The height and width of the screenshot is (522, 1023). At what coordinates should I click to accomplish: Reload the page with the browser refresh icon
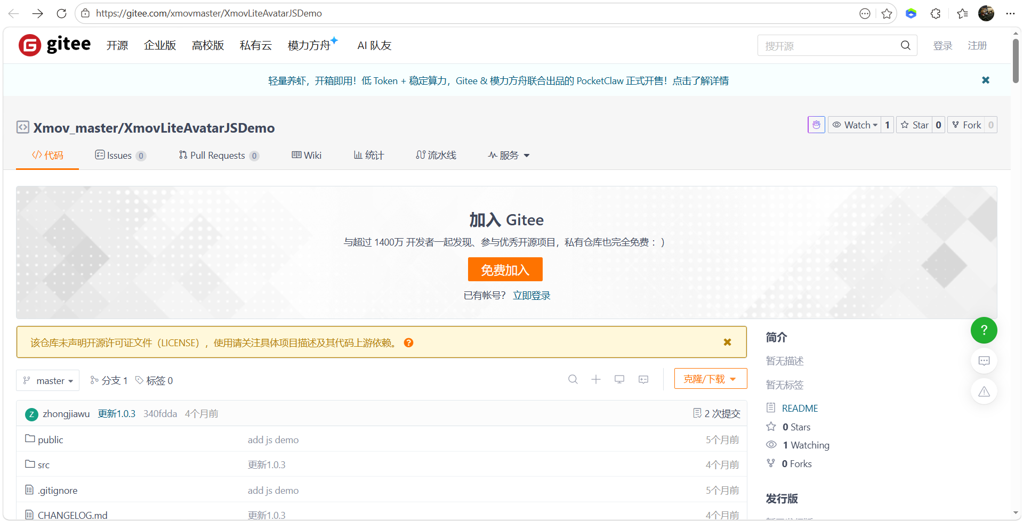pyautogui.click(x=61, y=13)
